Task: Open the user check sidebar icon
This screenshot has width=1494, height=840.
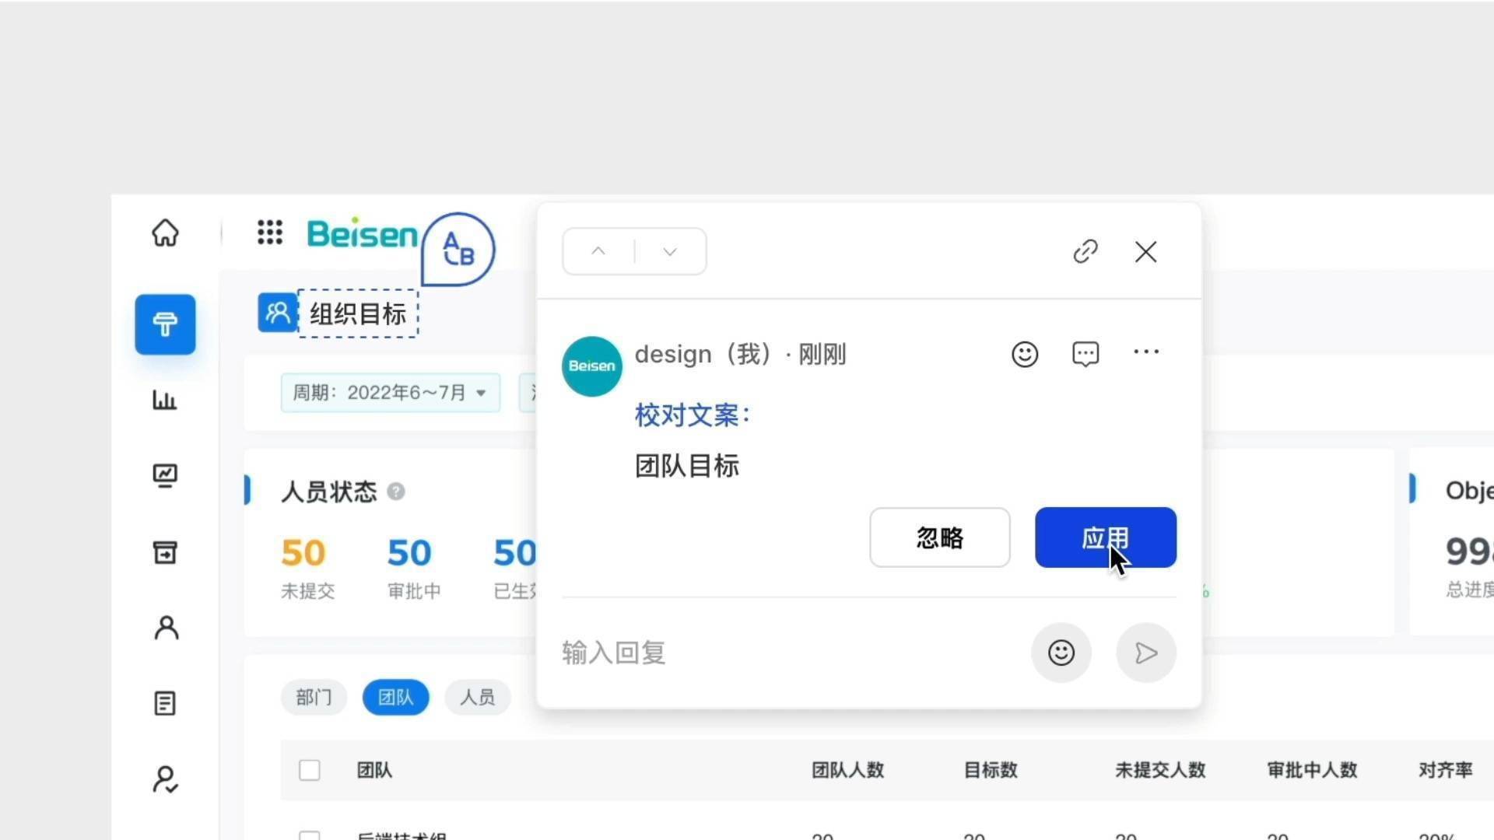Action: (x=165, y=779)
